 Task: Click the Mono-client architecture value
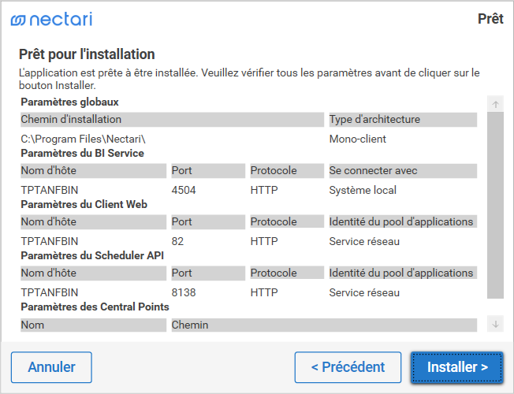tap(357, 139)
